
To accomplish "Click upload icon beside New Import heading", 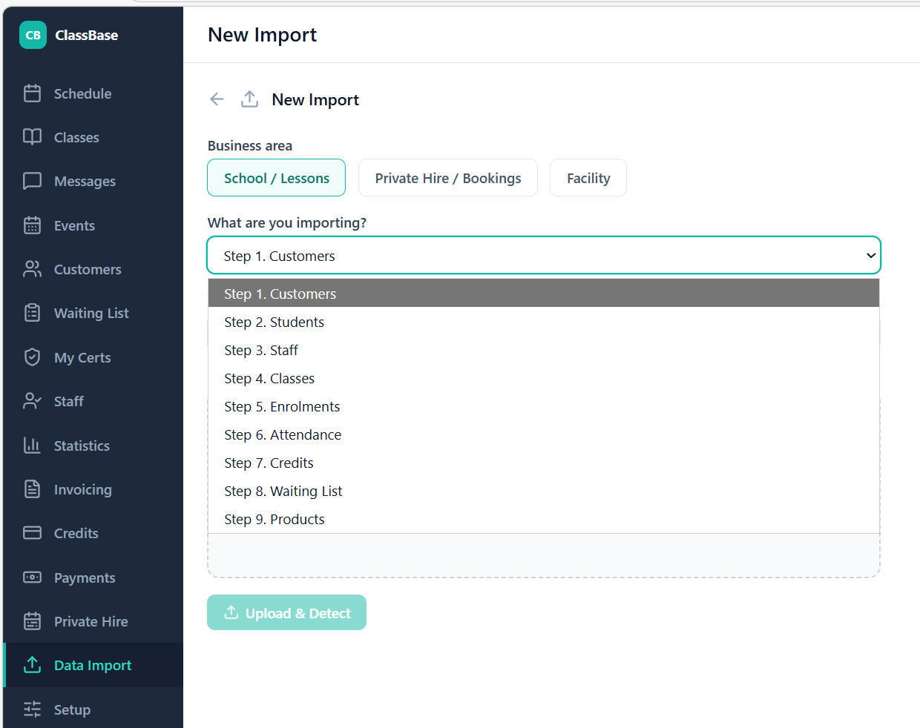I will tap(249, 99).
